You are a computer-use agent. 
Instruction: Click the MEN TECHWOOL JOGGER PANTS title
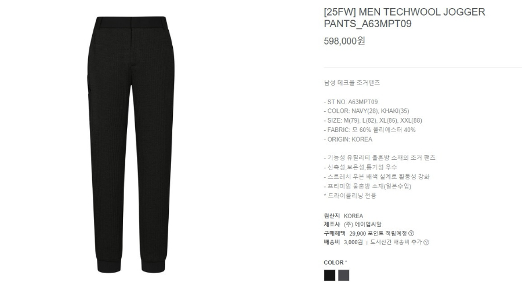pos(404,17)
